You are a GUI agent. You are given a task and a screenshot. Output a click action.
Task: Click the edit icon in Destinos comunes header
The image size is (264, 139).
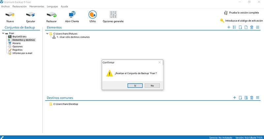pos(240,97)
